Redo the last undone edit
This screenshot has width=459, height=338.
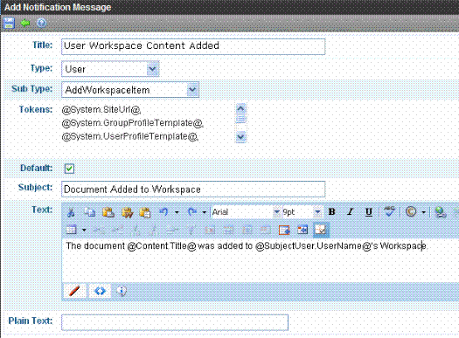(192, 212)
